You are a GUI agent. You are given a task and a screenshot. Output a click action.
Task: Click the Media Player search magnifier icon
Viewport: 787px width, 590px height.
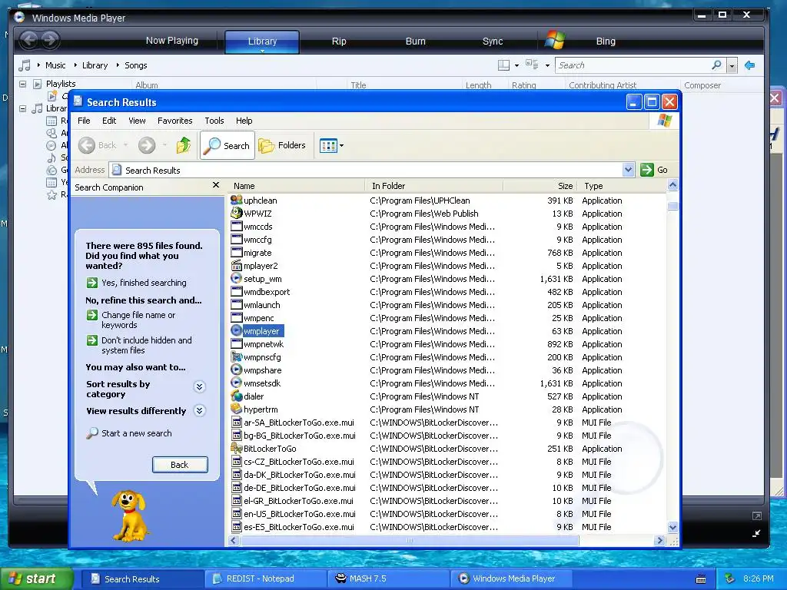[717, 65]
